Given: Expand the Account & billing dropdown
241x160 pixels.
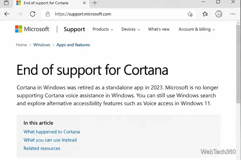Looking at the screenshot, I should coord(197,29).
